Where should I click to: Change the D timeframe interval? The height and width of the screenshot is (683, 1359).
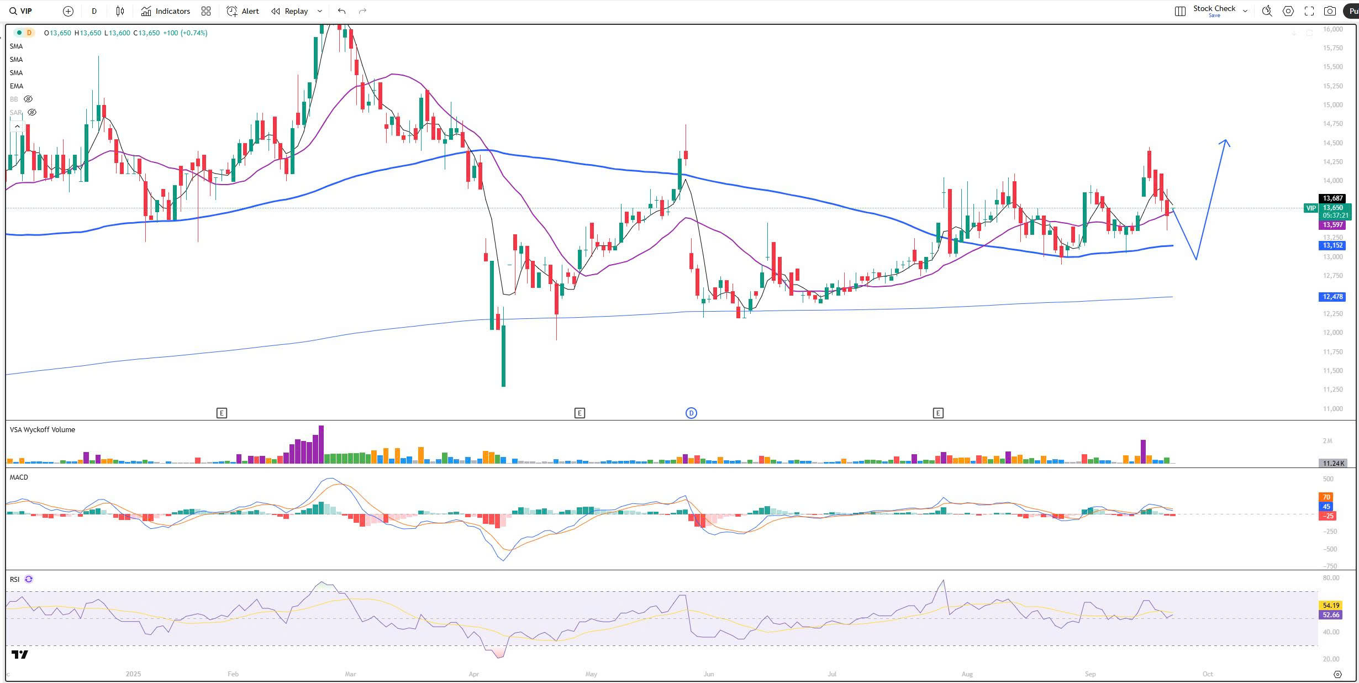coord(94,11)
